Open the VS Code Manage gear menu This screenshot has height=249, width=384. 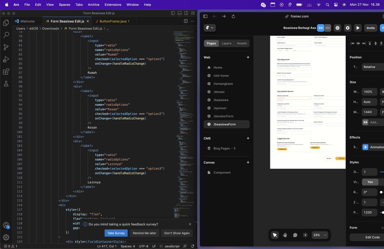6,237
